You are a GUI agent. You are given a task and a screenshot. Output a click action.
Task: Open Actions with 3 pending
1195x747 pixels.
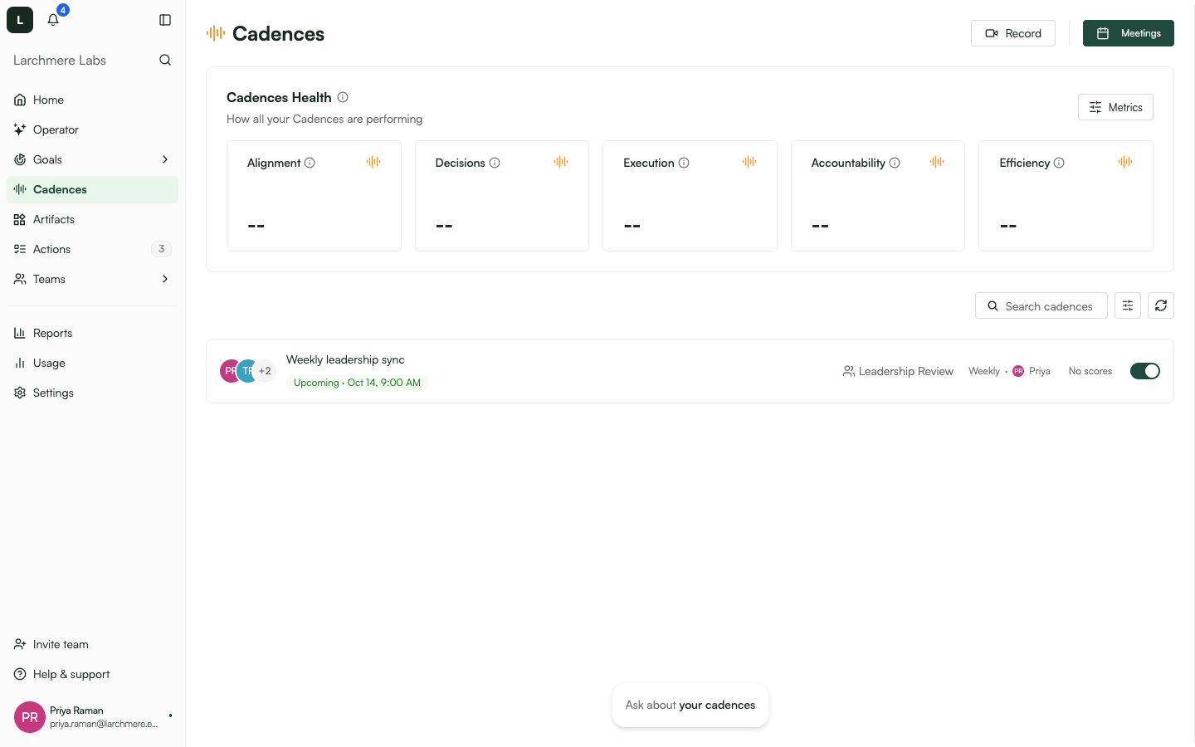(92, 249)
